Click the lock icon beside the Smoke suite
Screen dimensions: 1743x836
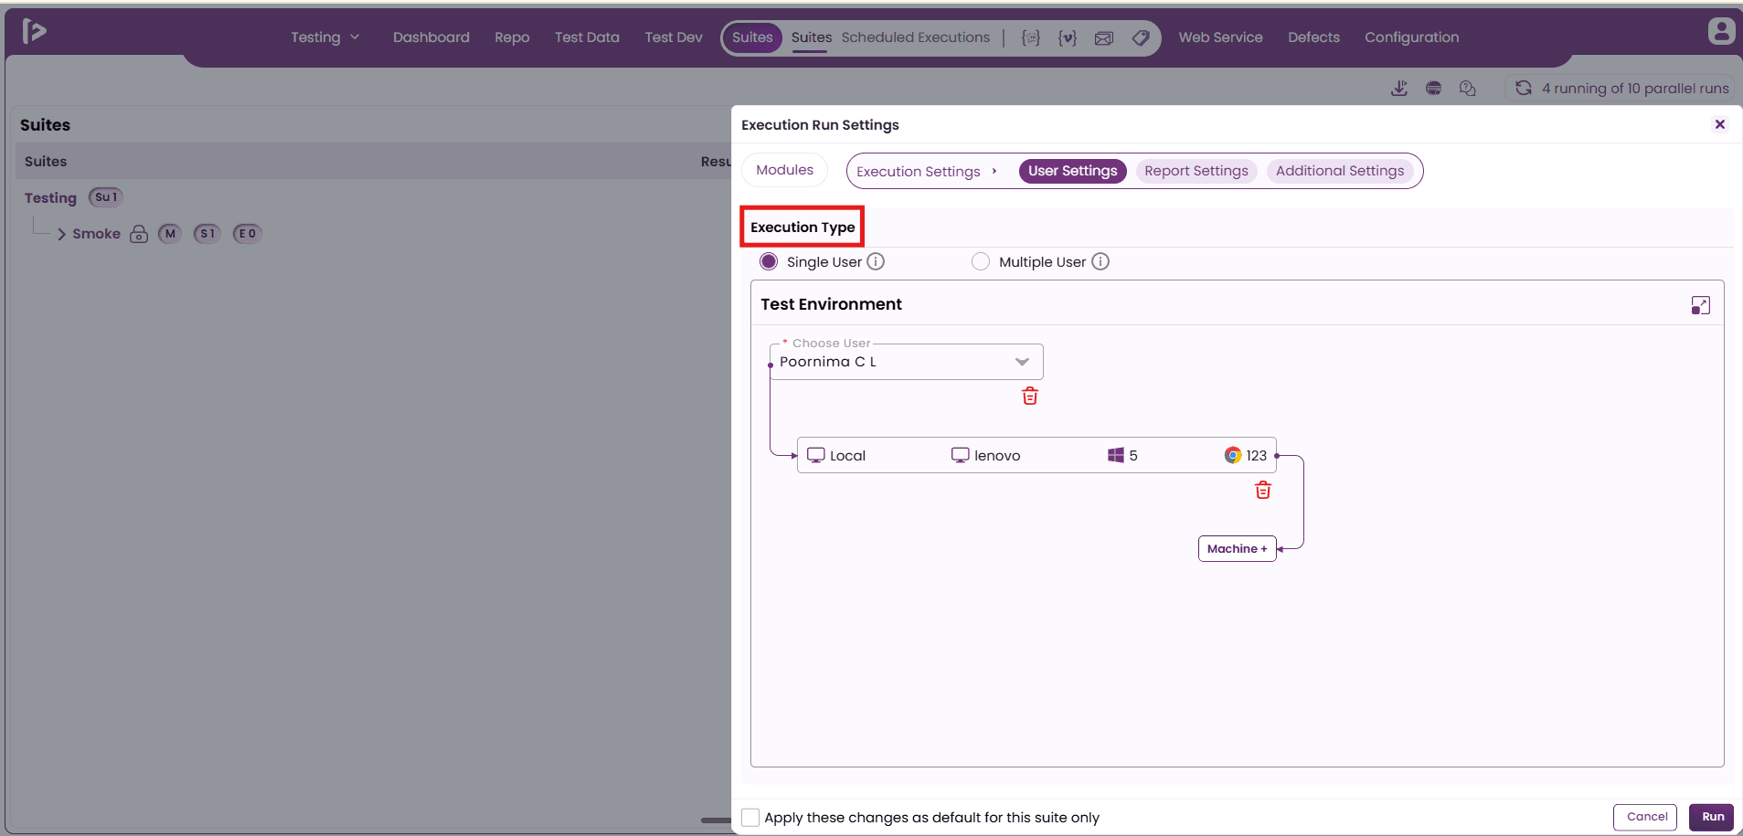(x=139, y=234)
